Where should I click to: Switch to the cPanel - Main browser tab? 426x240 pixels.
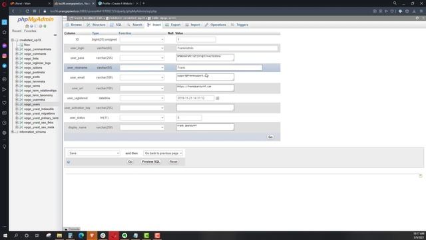tap(30, 3)
